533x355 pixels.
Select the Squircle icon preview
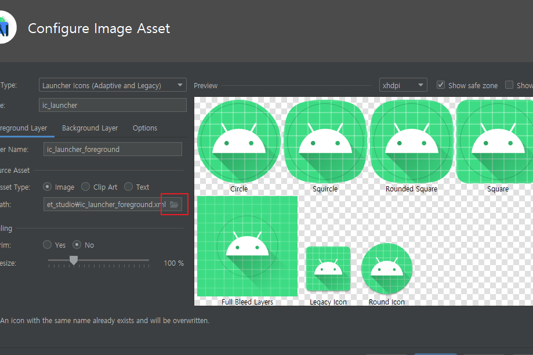click(325, 142)
